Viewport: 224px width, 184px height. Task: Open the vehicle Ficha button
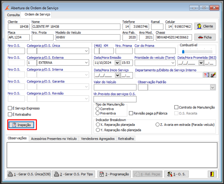point(205,37)
